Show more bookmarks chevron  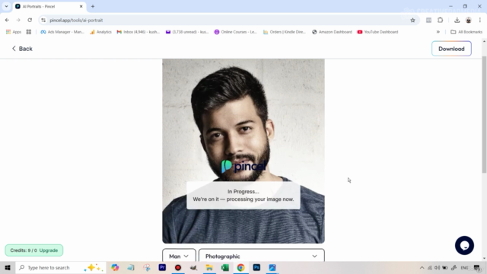click(438, 32)
